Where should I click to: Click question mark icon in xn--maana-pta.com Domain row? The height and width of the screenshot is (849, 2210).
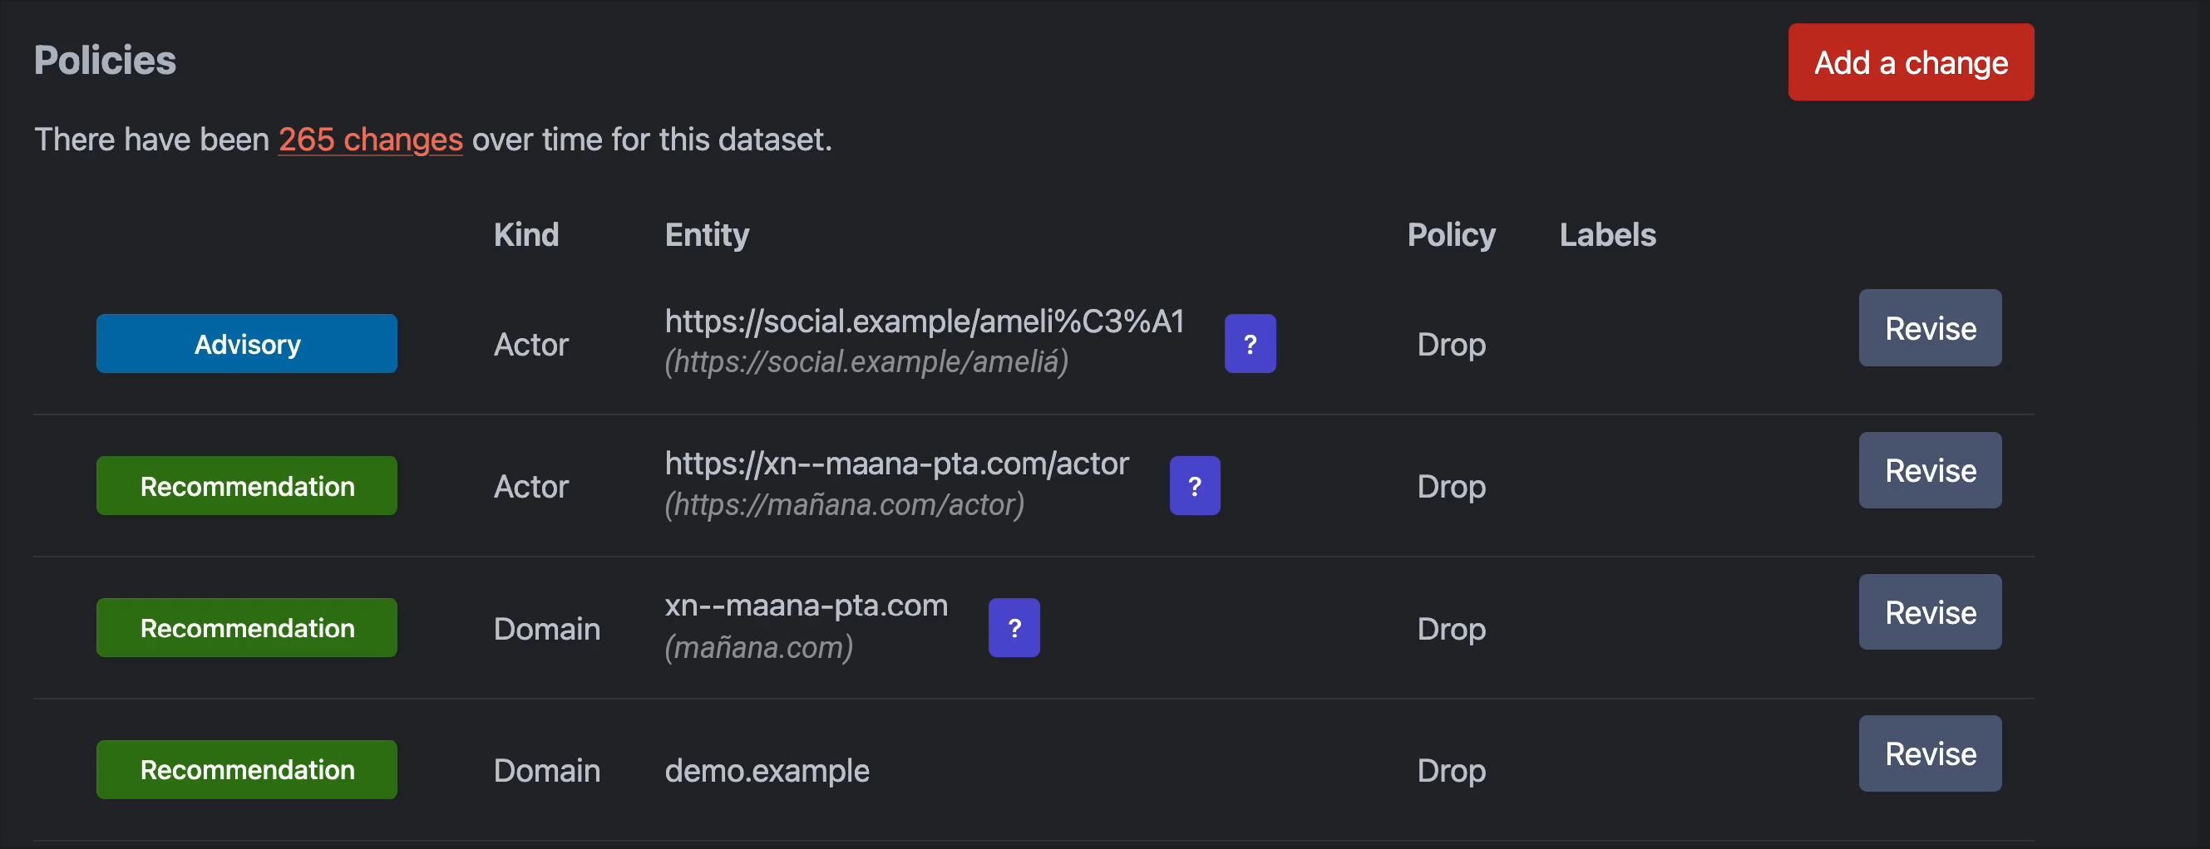(1014, 628)
